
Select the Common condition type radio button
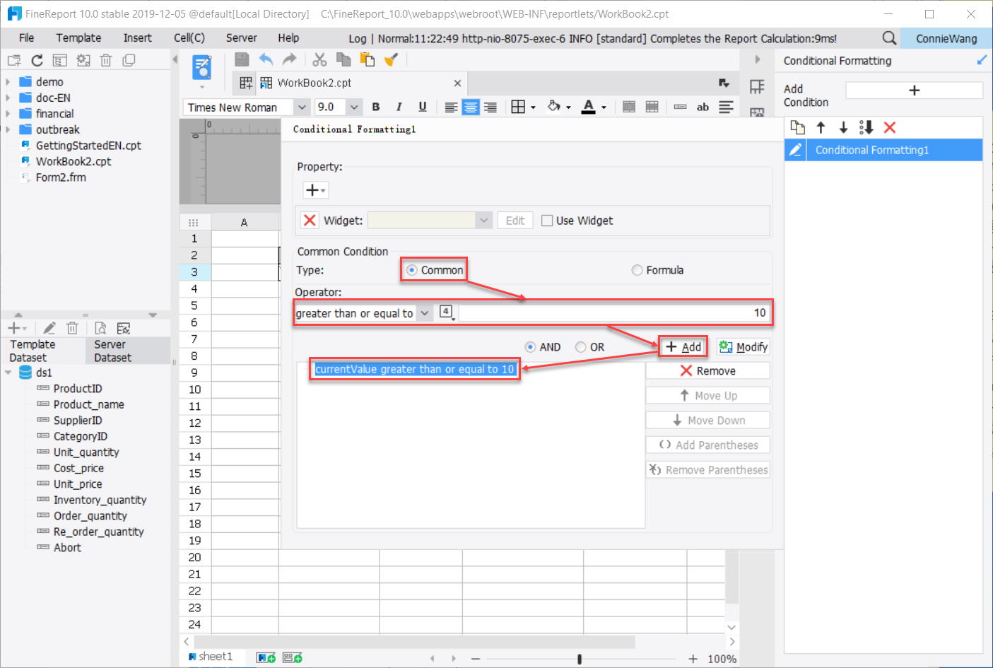[x=411, y=269]
